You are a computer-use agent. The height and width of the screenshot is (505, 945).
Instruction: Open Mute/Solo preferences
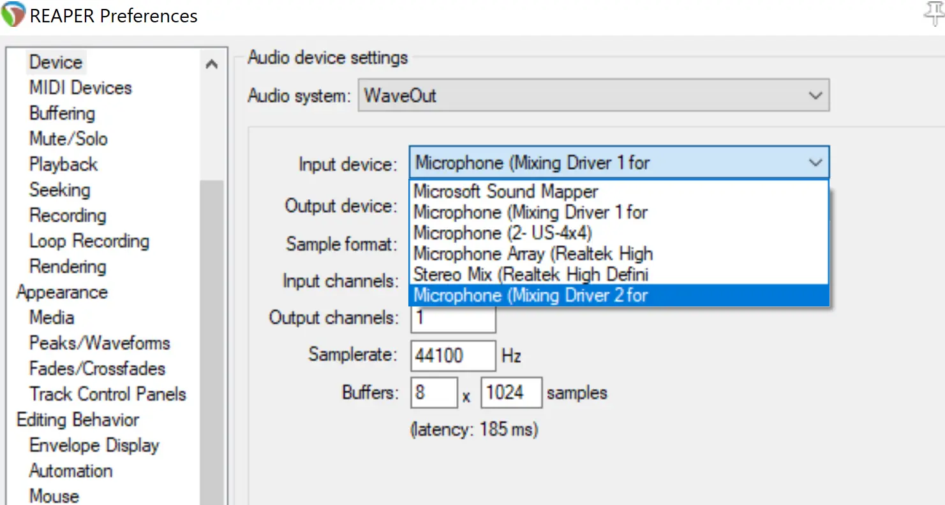[68, 139]
